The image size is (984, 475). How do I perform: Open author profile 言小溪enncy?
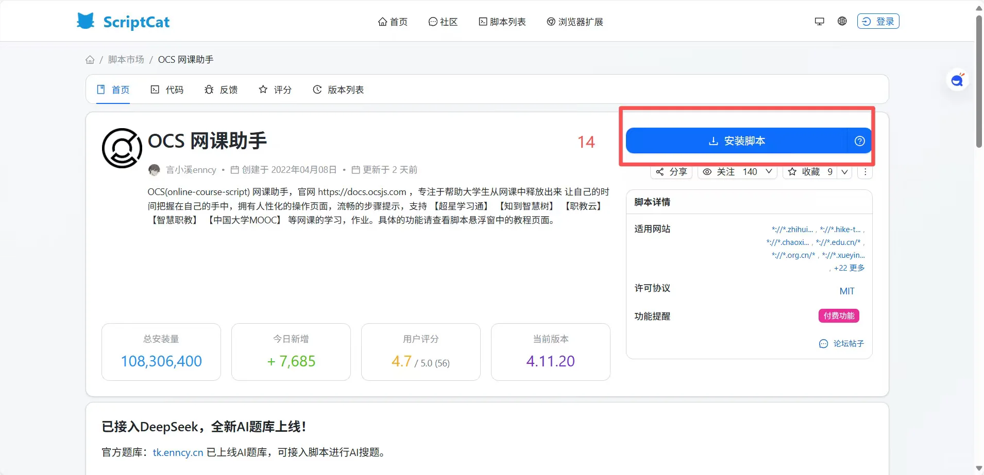(190, 169)
